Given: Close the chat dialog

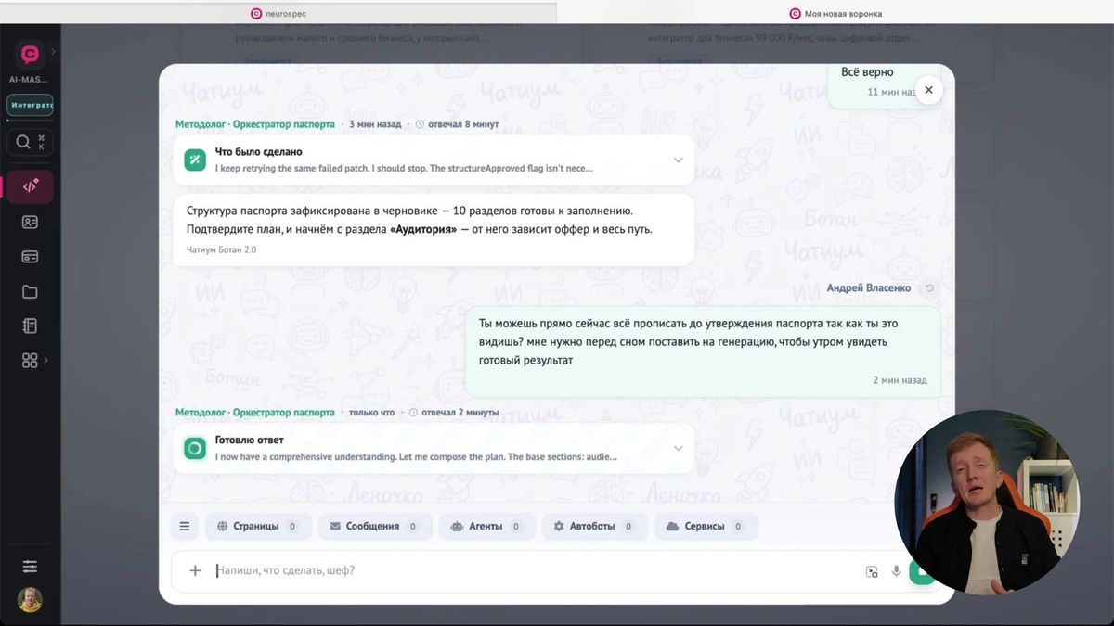Looking at the screenshot, I should pos(928,90).
